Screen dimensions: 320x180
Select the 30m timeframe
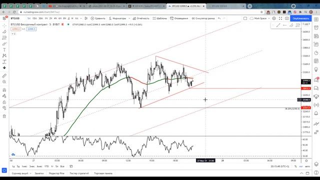point(41,18)
